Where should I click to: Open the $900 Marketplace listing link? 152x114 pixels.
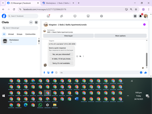[x=60, y=32]
